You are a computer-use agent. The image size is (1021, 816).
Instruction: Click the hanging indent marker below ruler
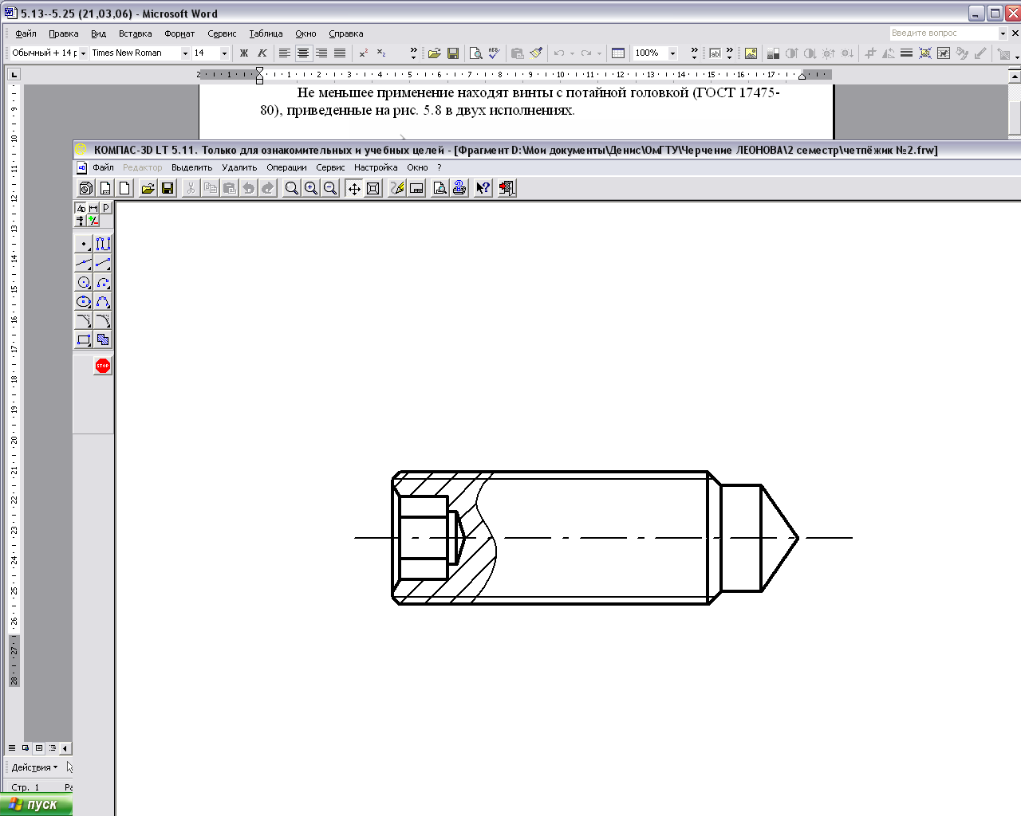pos(259,78)
